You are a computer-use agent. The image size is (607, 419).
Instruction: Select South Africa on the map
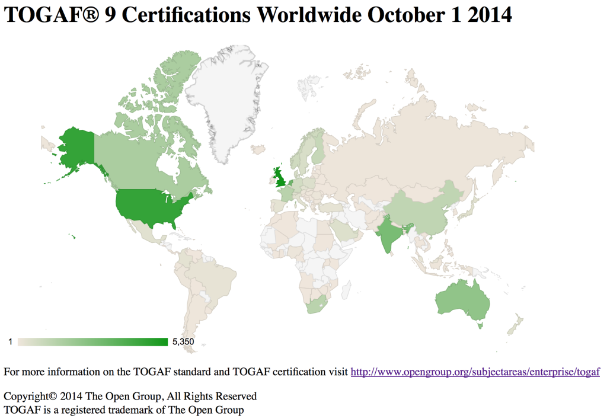pyautogui.click(x=318, y=305)
